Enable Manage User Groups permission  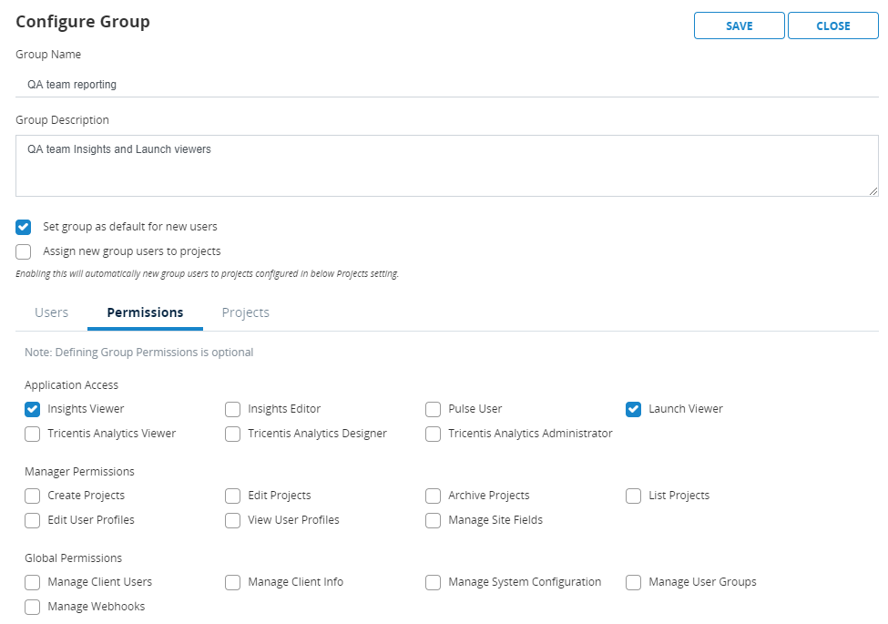(x=634, y=582)
